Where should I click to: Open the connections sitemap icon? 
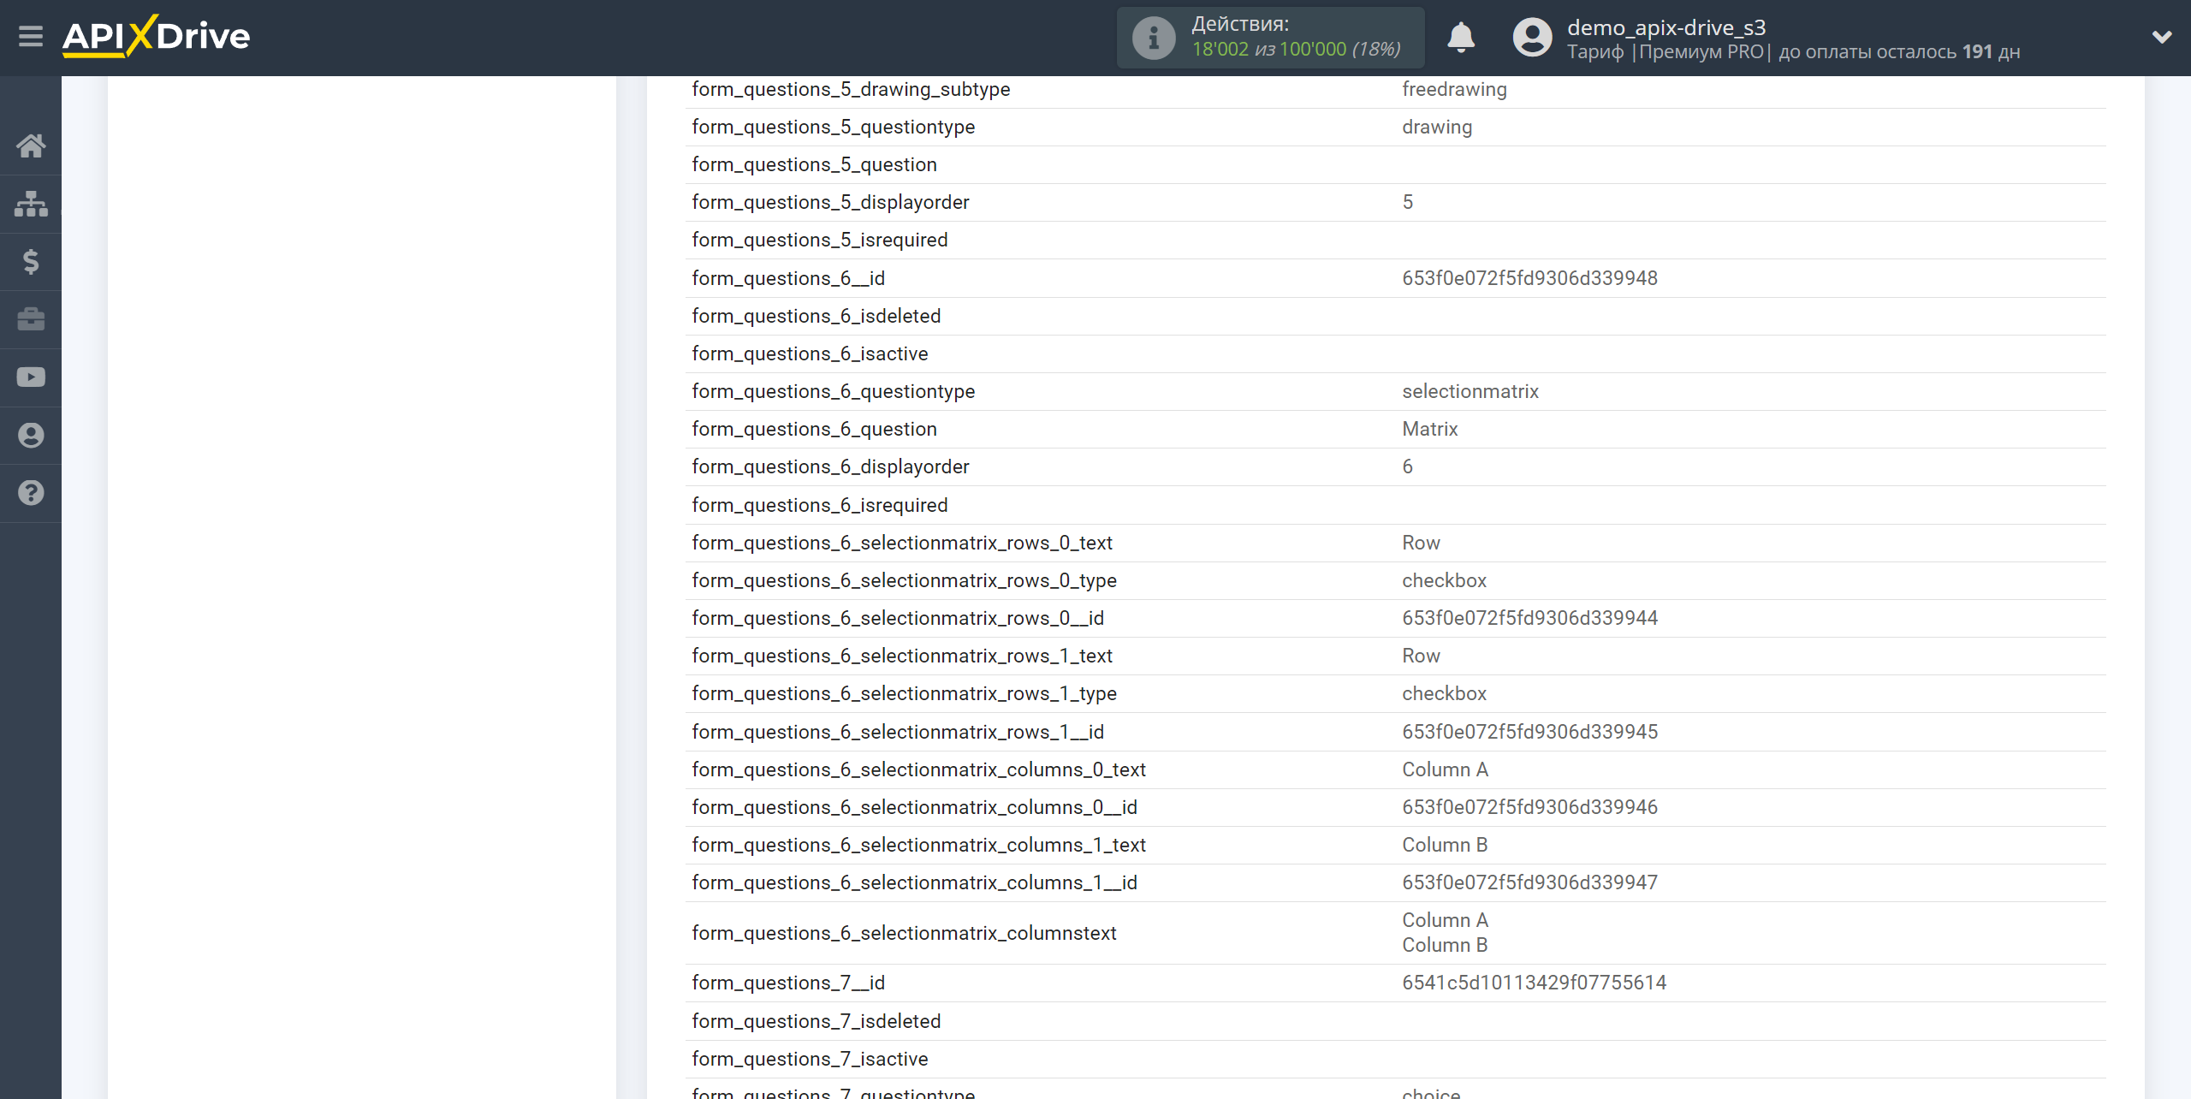(31, 204)
